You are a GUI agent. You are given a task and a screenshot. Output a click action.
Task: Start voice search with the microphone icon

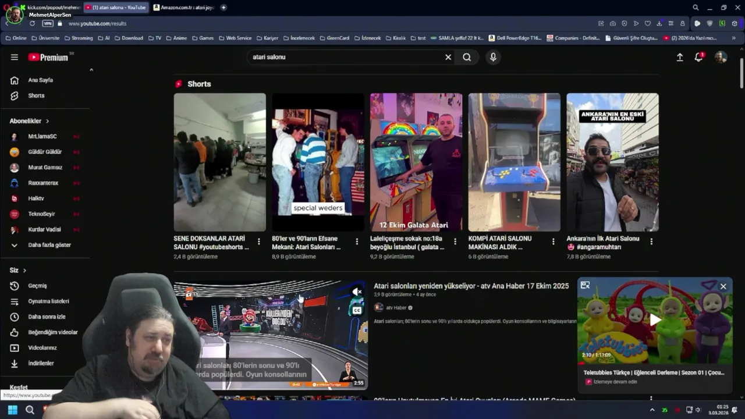(493, 57)
